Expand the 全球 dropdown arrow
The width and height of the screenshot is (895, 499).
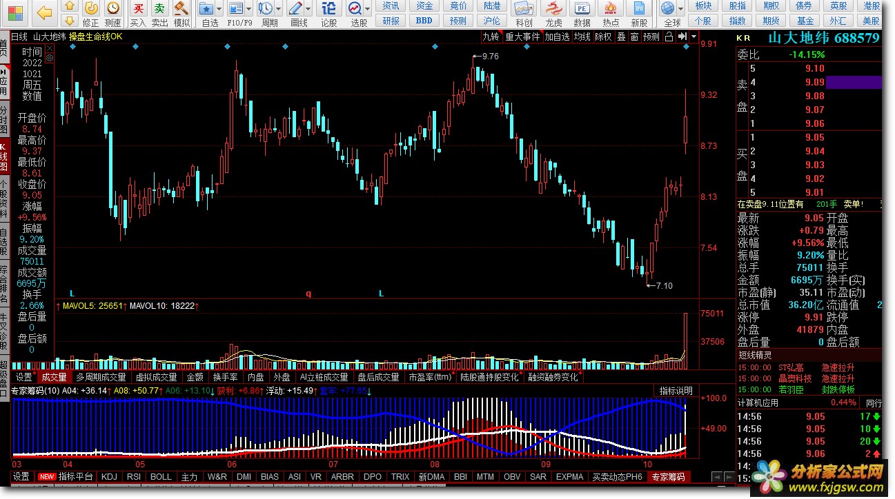pyautogui.click(x=680, y=10)
